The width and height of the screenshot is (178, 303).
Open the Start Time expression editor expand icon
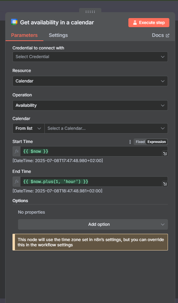coord(165,154)
